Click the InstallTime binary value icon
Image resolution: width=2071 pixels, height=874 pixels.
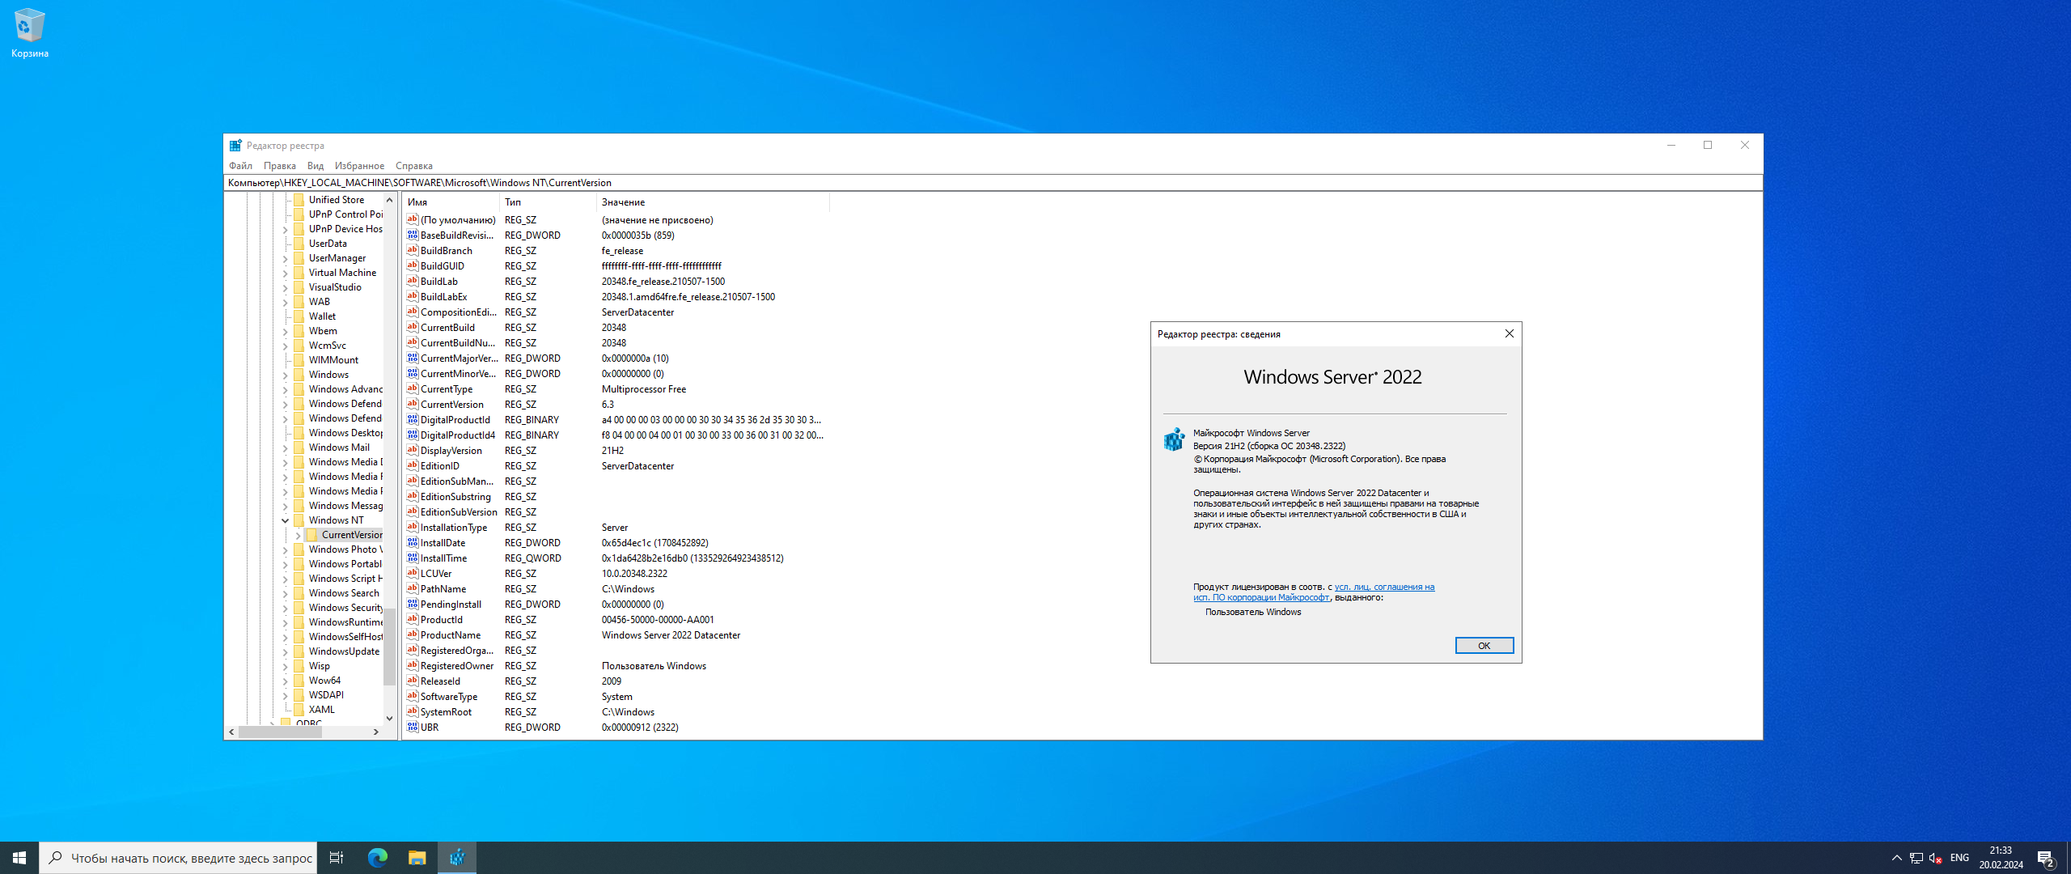point(413,558)
